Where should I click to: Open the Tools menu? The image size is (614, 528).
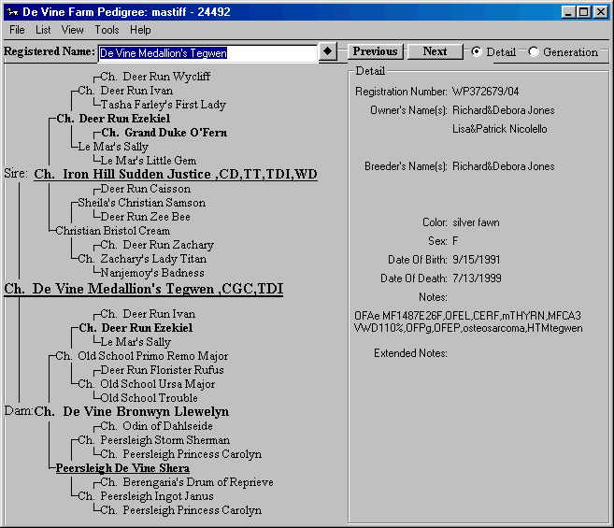[x=107, y=30]
